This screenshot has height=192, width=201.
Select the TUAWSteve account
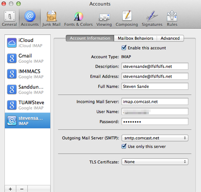click(x=27, y=105)
